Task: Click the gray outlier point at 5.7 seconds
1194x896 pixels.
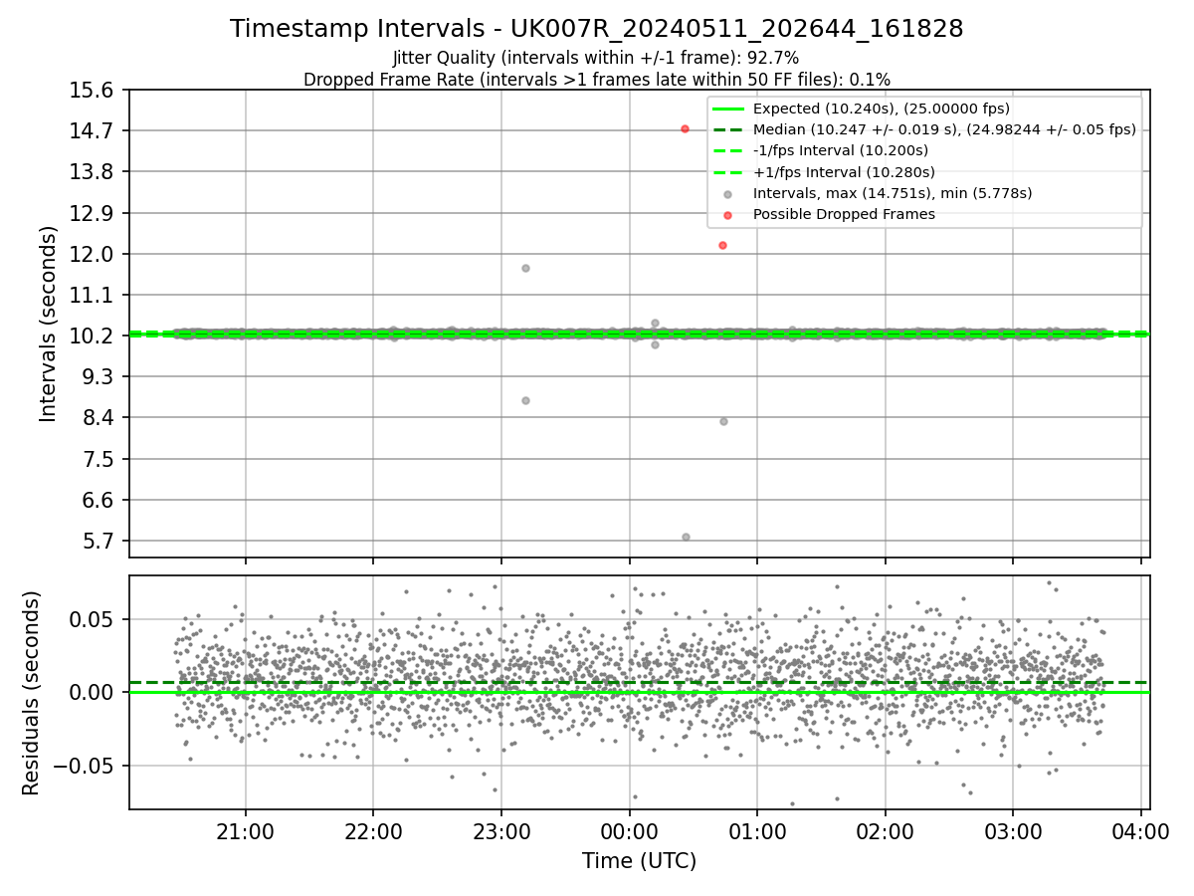Action: click(x=686, y=537)
